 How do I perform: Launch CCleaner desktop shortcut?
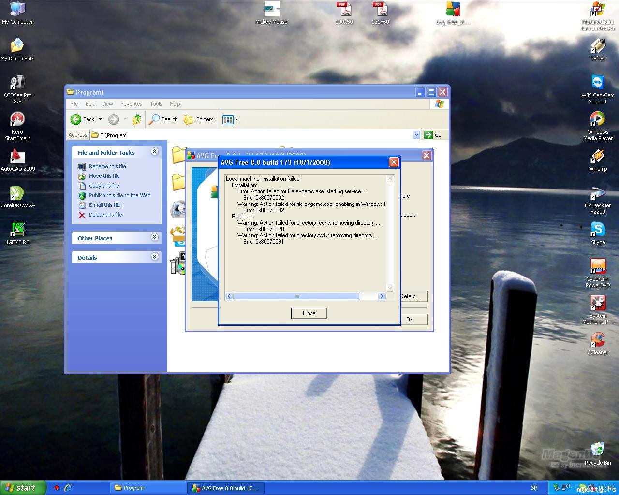[598, 344]
